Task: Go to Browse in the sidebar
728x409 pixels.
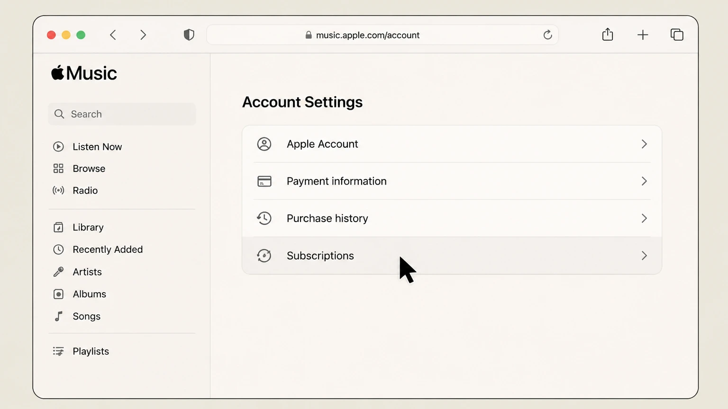Action: [89, 169]
